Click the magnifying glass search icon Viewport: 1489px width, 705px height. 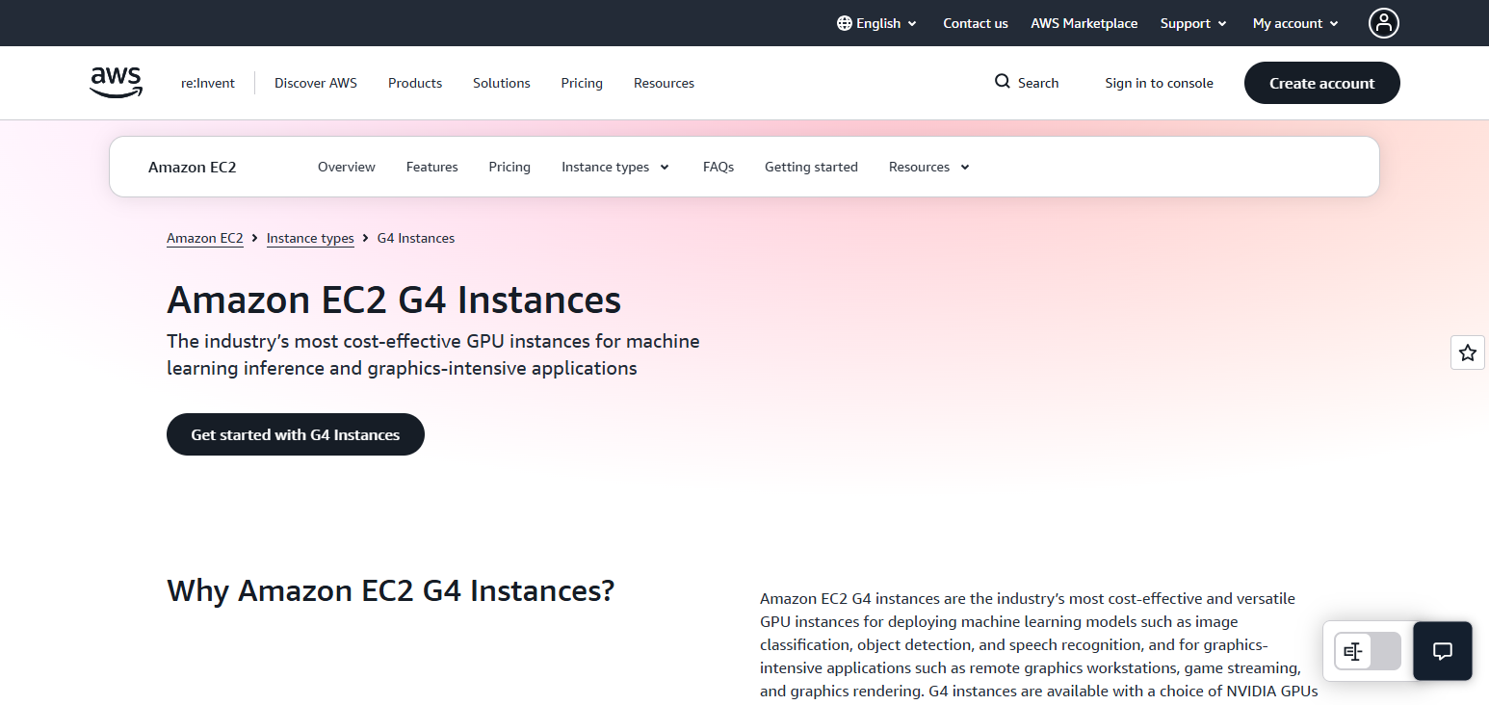(1003, 82)
